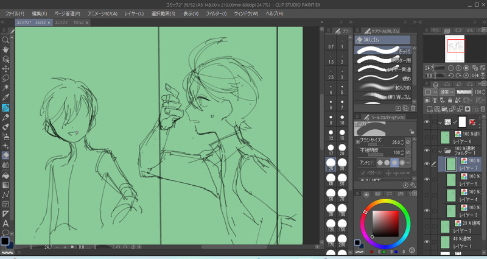This screenshot has height=259, width=487.
Task: Click the color wheel saturation square
Action: coord(385,224)
